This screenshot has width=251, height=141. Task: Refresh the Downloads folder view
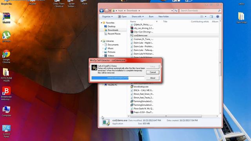click(176, 11)
